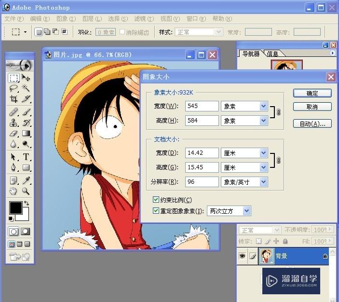Select the Move tool
The image size is (339, 302).
26,78
